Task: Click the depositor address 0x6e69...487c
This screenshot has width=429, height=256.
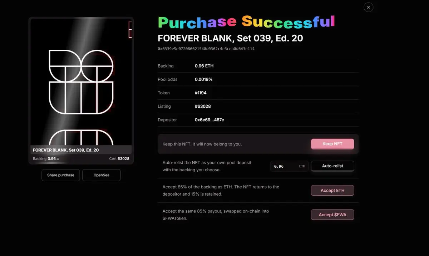Action: 209,120
